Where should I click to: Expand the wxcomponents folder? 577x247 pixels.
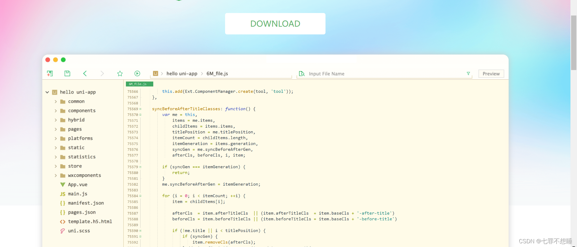tap(56, 175)
